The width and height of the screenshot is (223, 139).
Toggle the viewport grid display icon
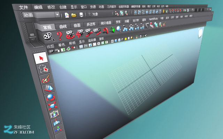click(x=81, y=47)
